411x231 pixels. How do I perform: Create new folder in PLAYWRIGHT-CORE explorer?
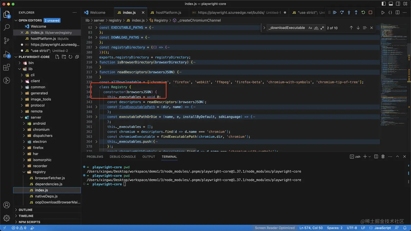tap(64, 57)
